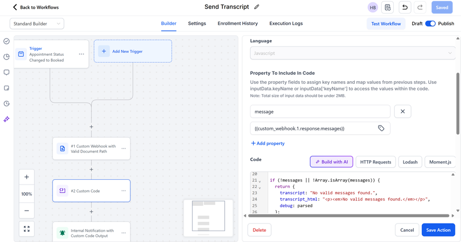Click the horizontal scrollbar under the code
This screenshot has height=242, width=461.
click(x=347, y=215)
